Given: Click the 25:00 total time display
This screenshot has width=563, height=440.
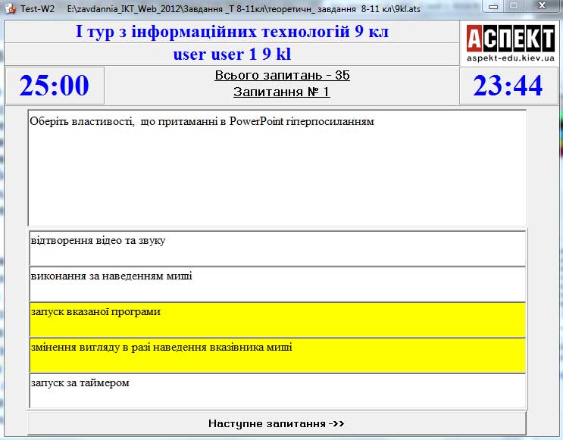Looking at the screenshot, I should (x=55, y=86).
